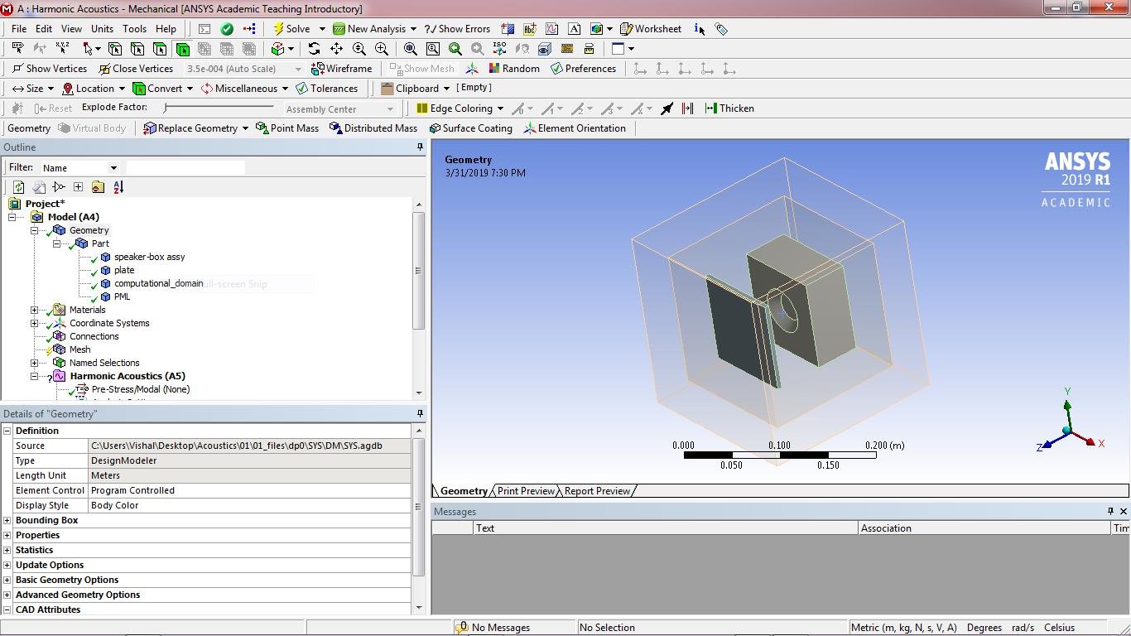Click the Random colors icon
Screen dimensions: 1131x636
click(x=494, y=69)
